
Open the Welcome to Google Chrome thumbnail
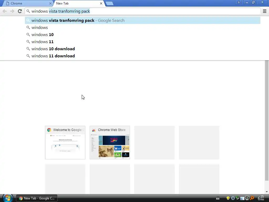pos(65,143)
